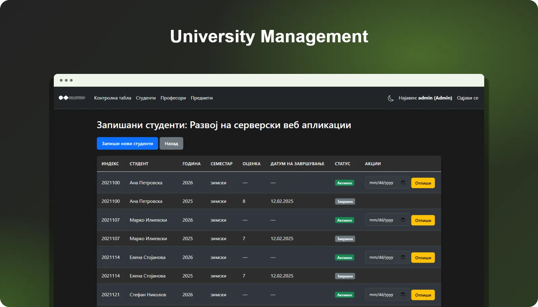Open calendar picker in Стефан Николов row
Image resolution: width=538 pixels, height=307 pixels.
coord(403,294)
